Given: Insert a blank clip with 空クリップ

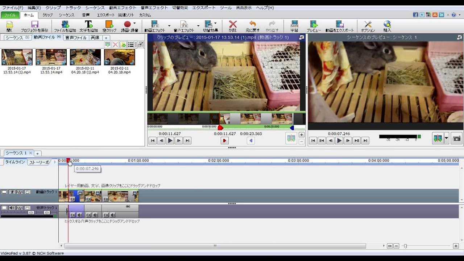Looking at the screenshot, I should point(109,26).
